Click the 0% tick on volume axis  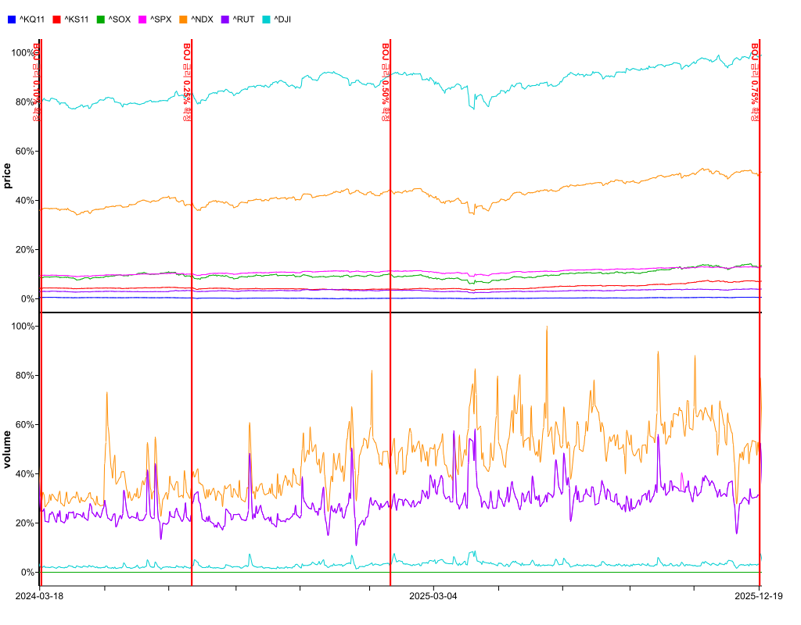[27, 573]
